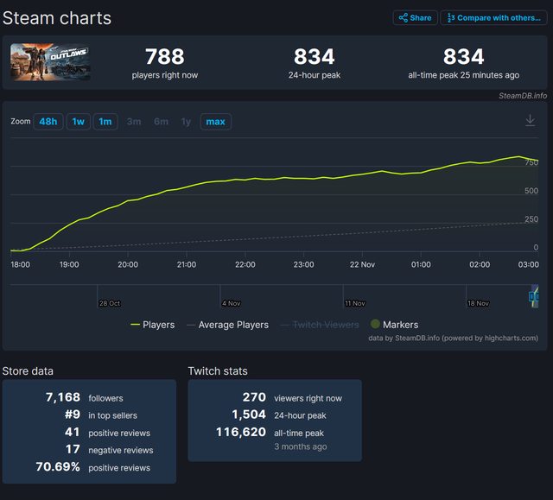The width and height of the screenshot is (553, 500).
Task: Click the 4 Nov point in navigator timeline
Action: pos(231,303)
